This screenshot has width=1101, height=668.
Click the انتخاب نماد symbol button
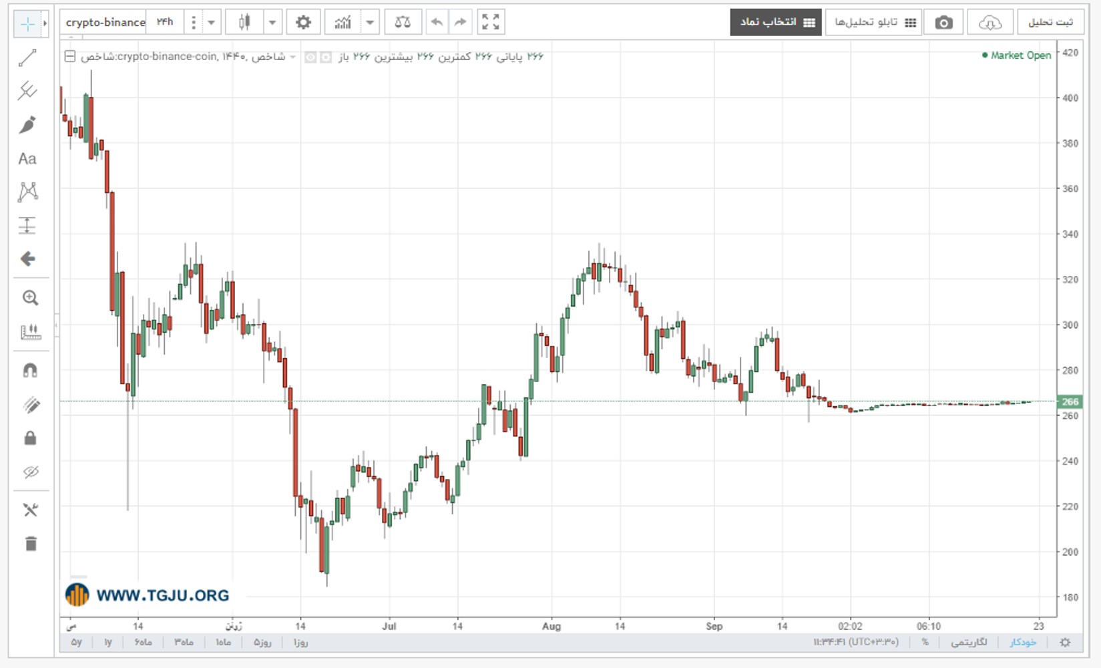776,23
